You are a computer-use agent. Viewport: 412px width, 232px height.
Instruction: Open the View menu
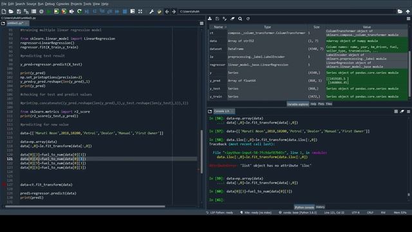[97, 4]
